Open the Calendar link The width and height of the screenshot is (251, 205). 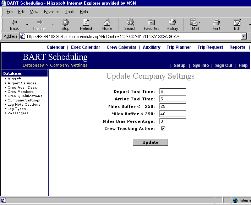click(55, 47)
